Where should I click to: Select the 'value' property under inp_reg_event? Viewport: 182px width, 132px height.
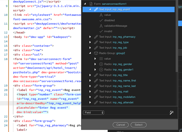128,15
